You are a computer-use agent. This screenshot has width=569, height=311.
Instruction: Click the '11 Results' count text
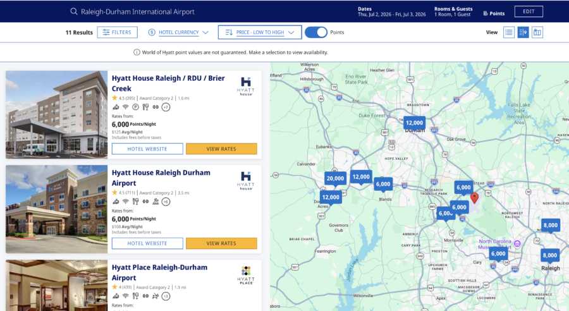click(x=79, y=32)
